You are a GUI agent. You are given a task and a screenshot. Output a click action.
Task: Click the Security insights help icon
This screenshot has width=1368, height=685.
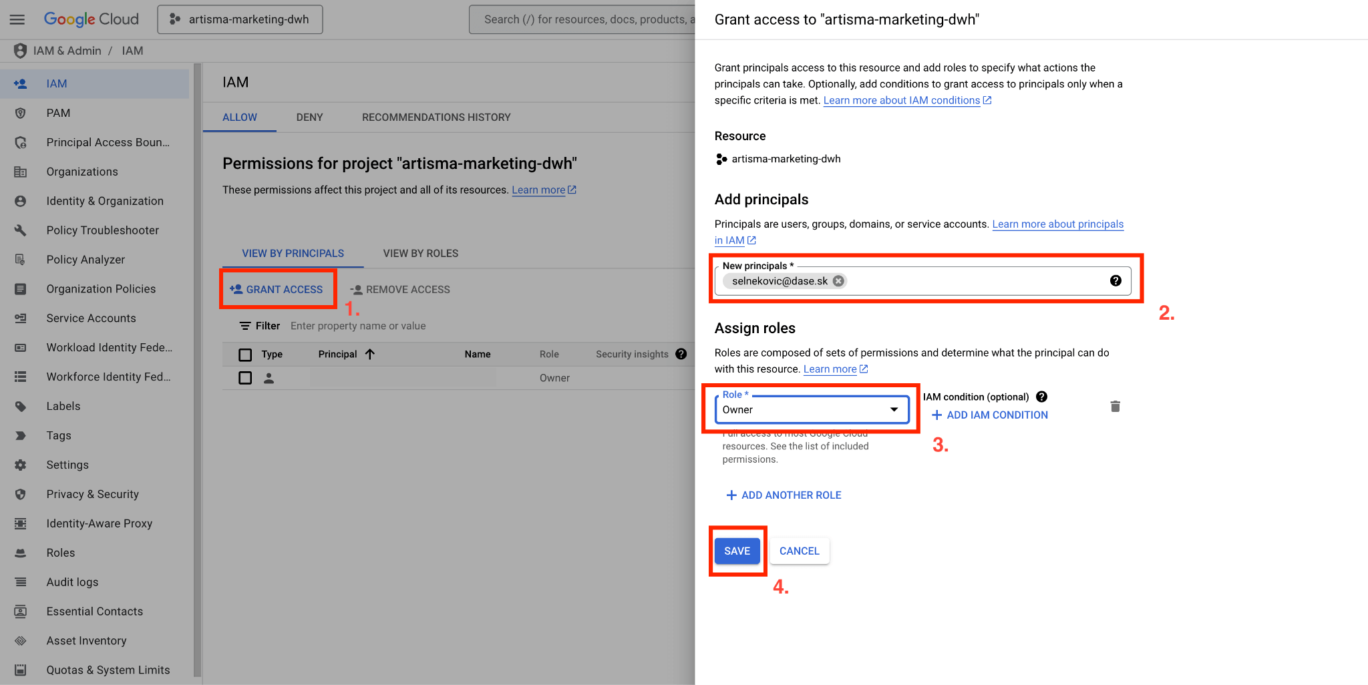pos(681,355)
